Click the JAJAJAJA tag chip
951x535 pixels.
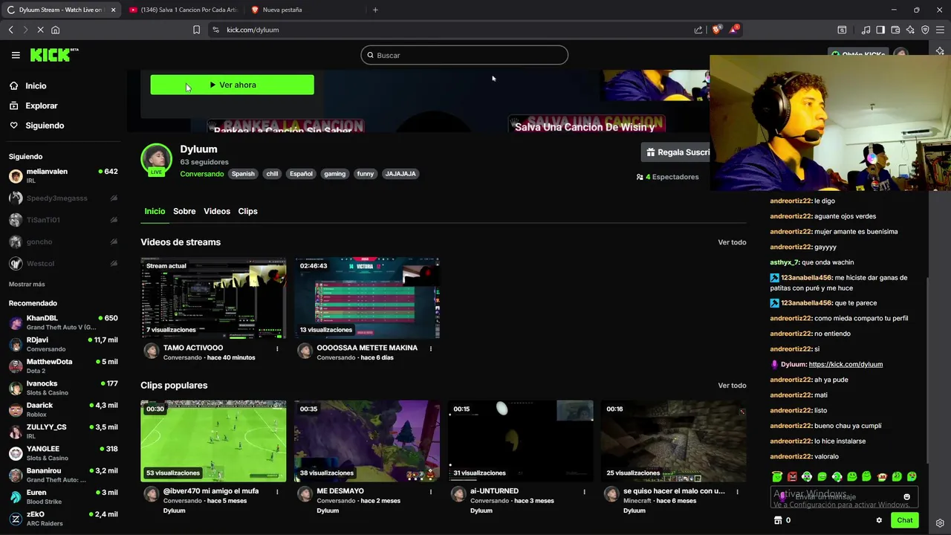400,174
